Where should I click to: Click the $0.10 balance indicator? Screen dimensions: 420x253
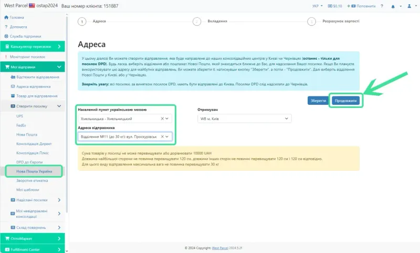click(x=335, y=6)
